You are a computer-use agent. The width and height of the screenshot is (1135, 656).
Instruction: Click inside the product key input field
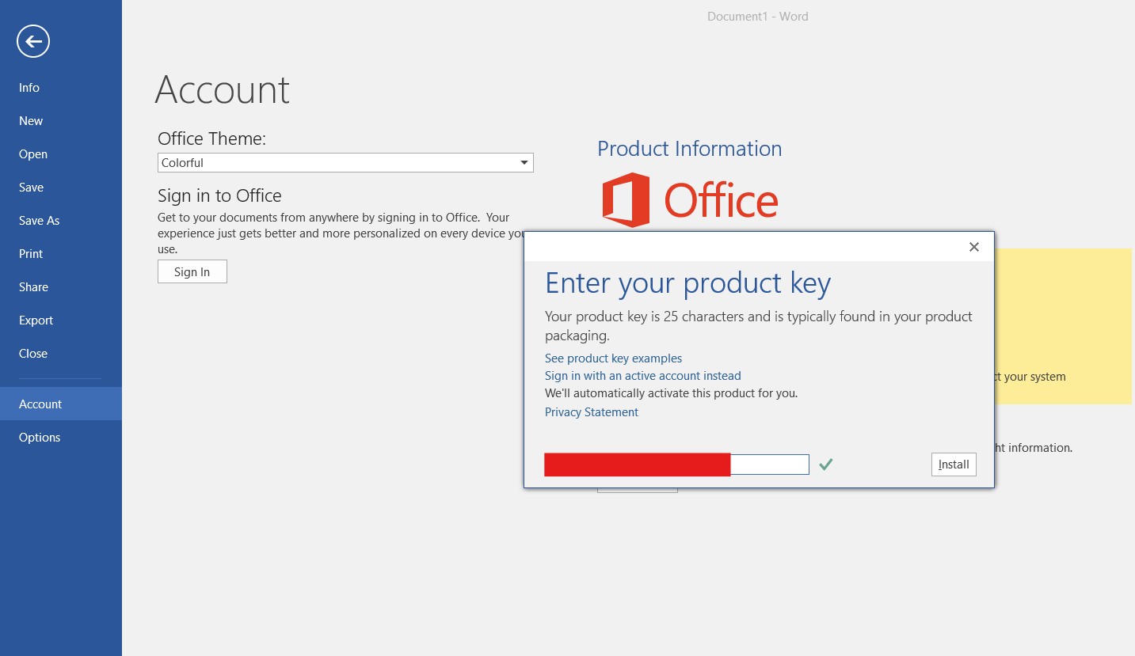[x=768, y=465]
